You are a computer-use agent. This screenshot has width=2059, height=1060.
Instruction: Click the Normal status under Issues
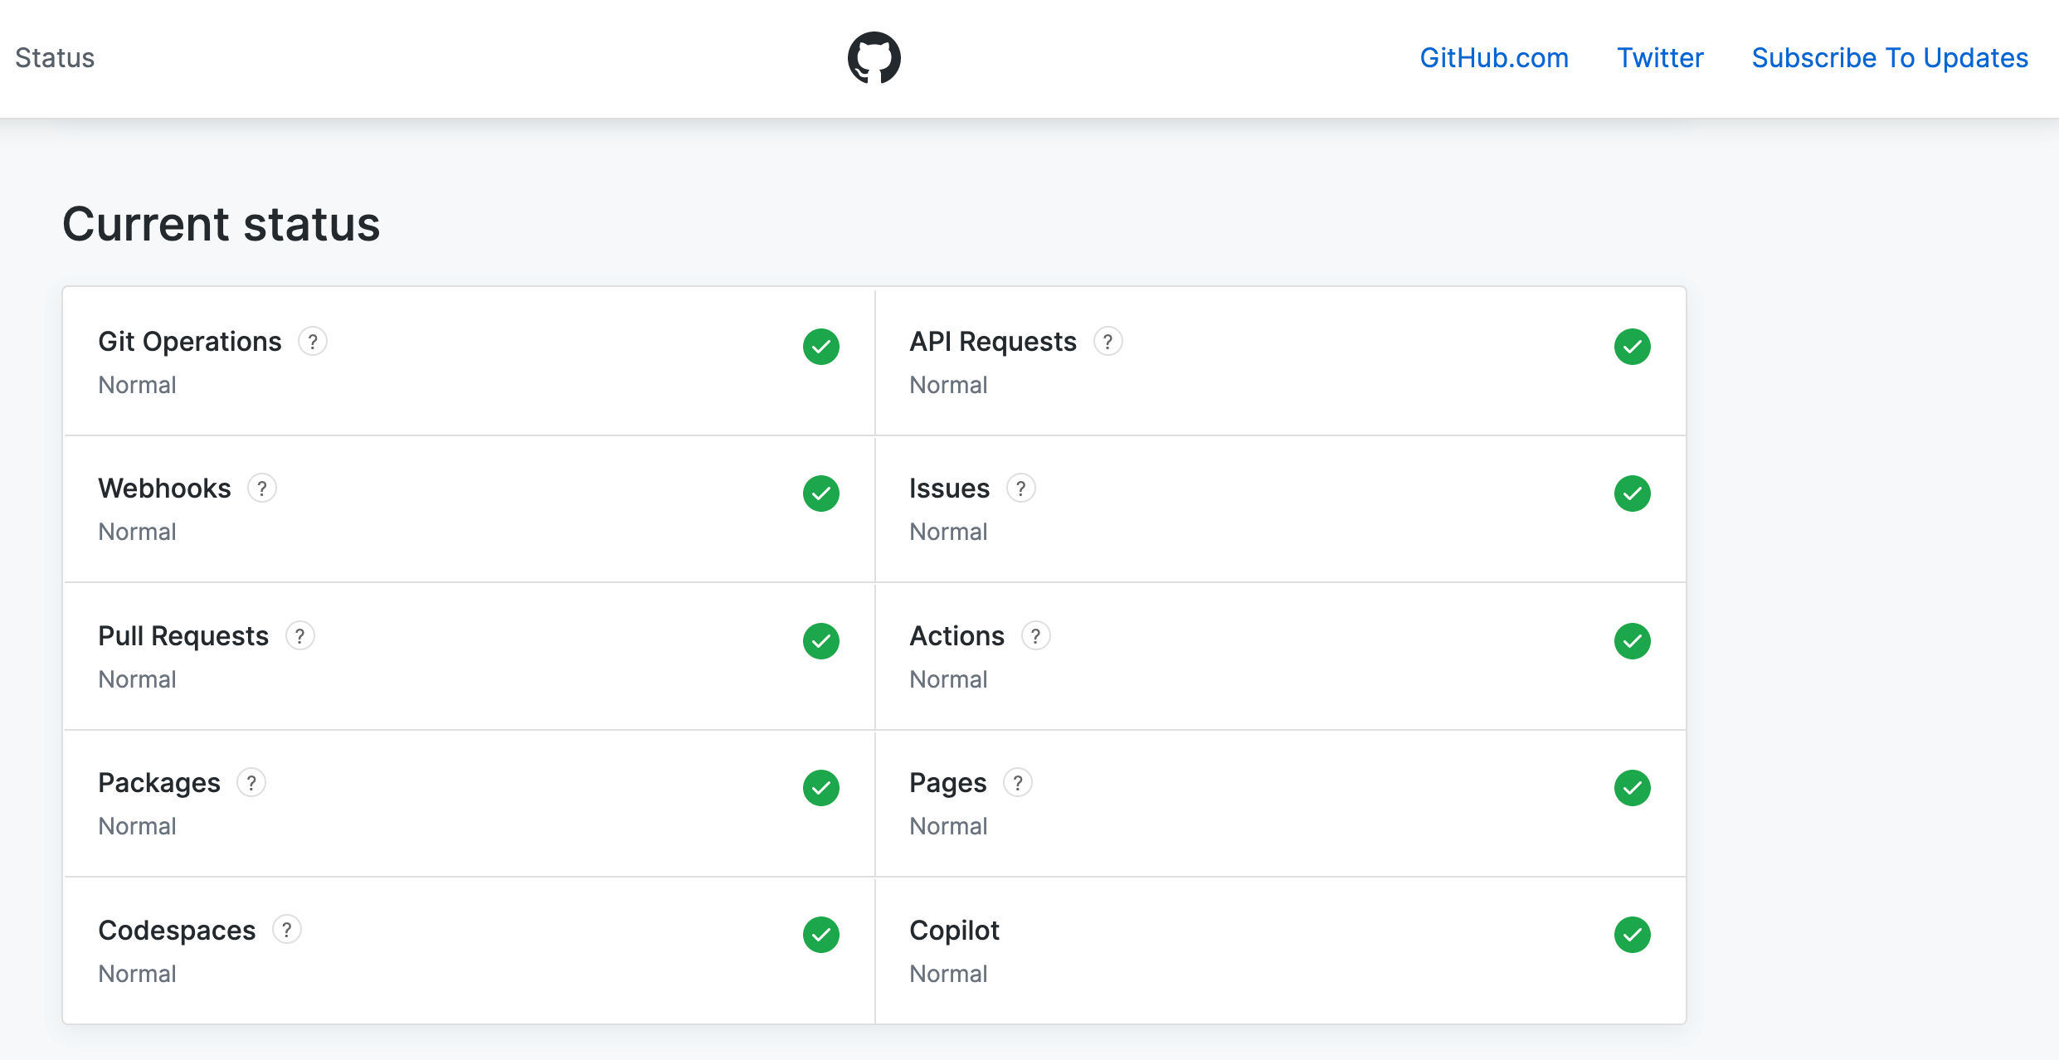pos(948,532)
